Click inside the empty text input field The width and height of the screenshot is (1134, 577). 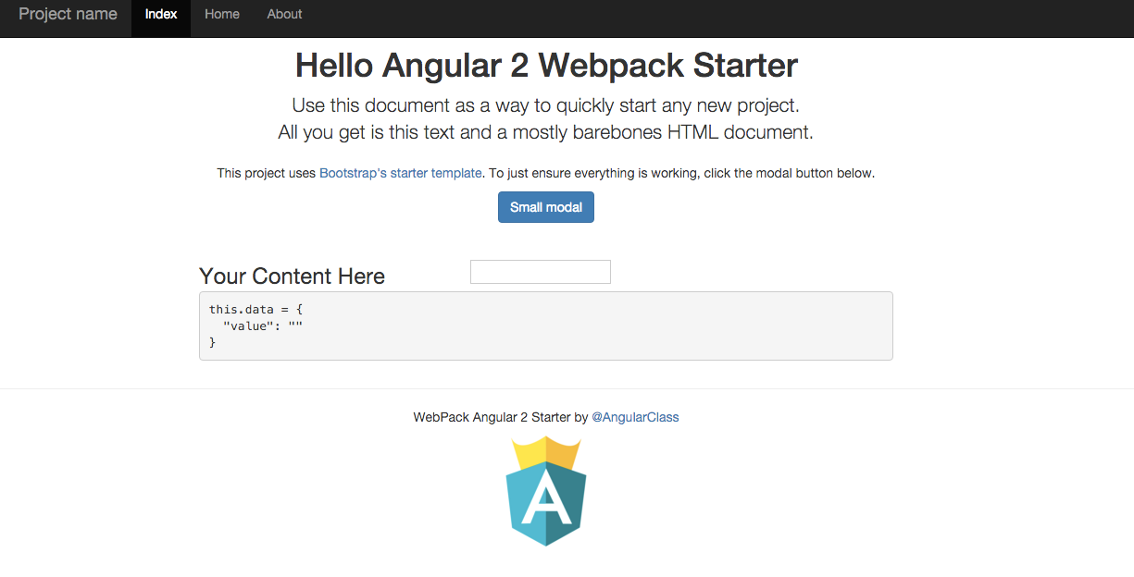tap(540, 271)
